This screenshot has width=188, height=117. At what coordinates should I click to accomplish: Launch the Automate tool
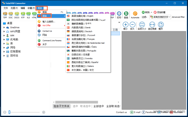(135, 15)
